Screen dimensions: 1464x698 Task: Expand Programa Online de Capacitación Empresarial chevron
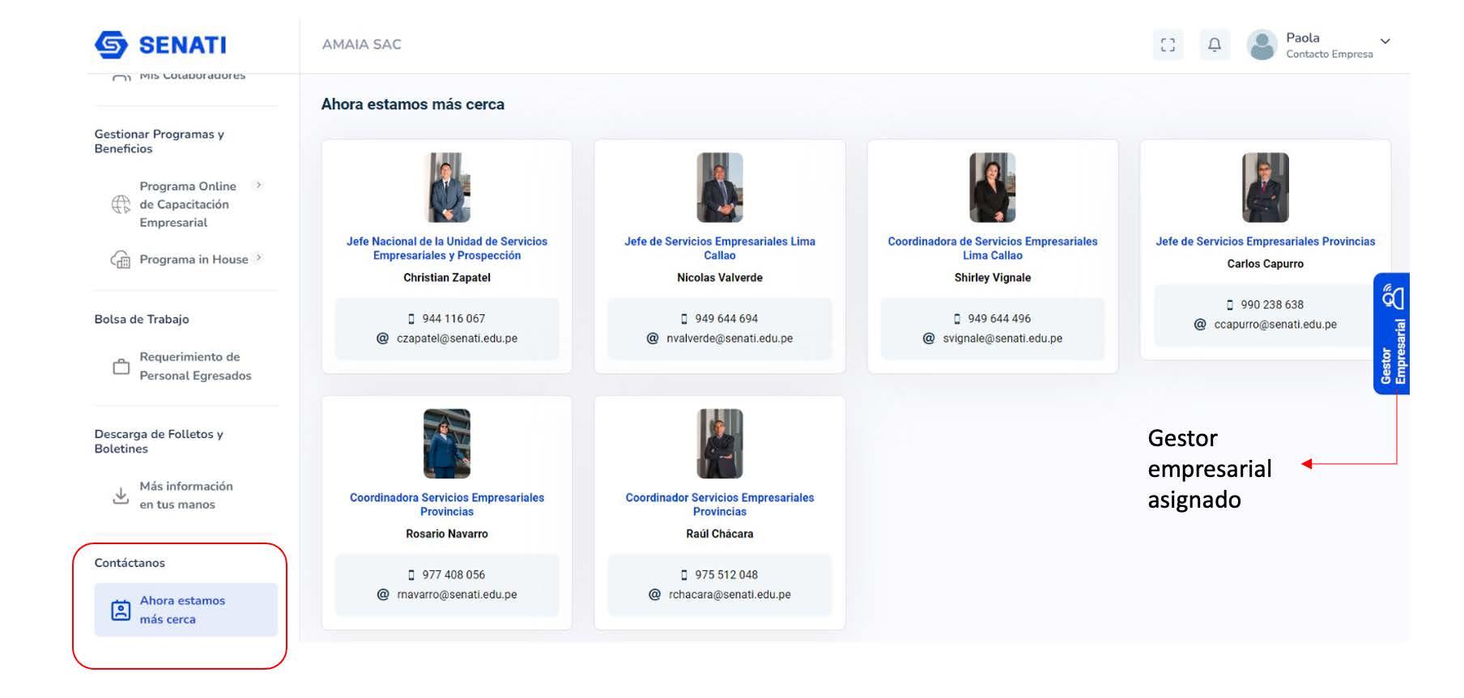pyautogui.click(x=258, y=185)
